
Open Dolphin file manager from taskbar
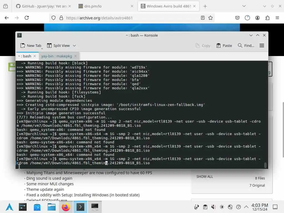(x=51, y=207)
